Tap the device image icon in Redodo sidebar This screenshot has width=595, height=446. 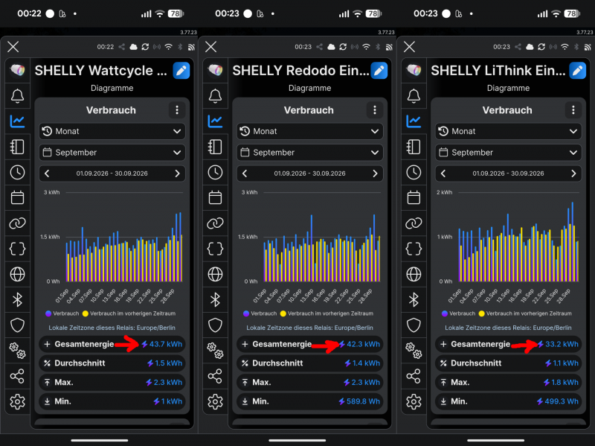pyautogui.click(x=215, y=70)
